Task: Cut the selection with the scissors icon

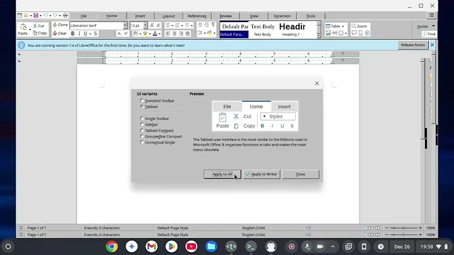Action: click(x=35, y=26)
